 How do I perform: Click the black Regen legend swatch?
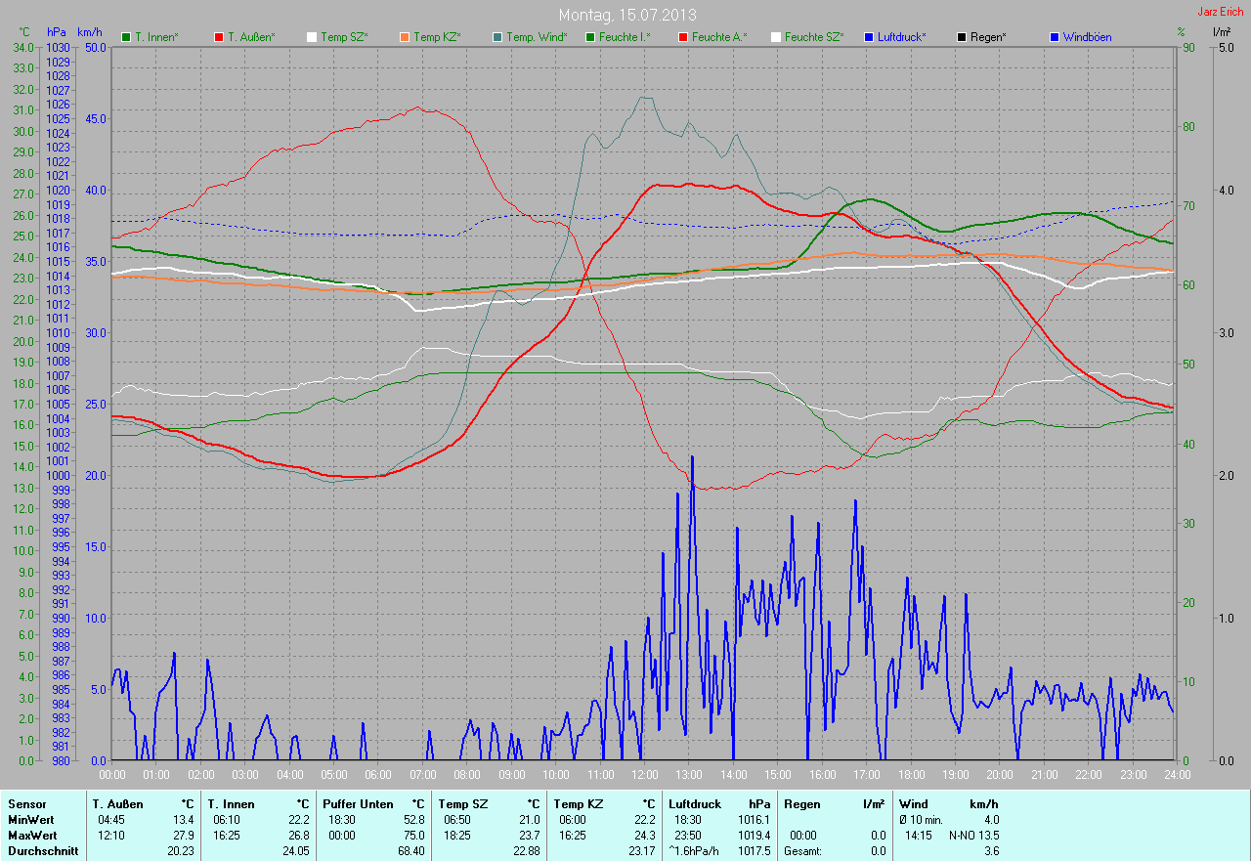pyautogui.click(x=962, y=37)
